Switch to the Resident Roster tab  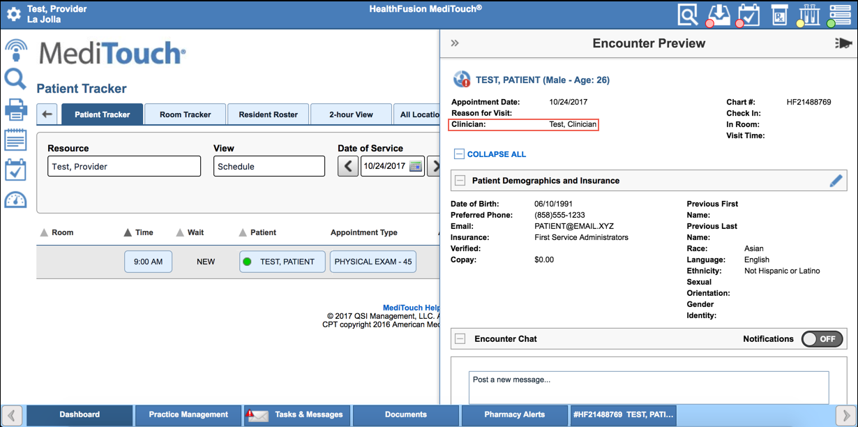coord(269,114)
